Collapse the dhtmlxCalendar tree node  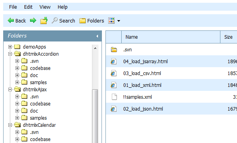pos(10,125)
